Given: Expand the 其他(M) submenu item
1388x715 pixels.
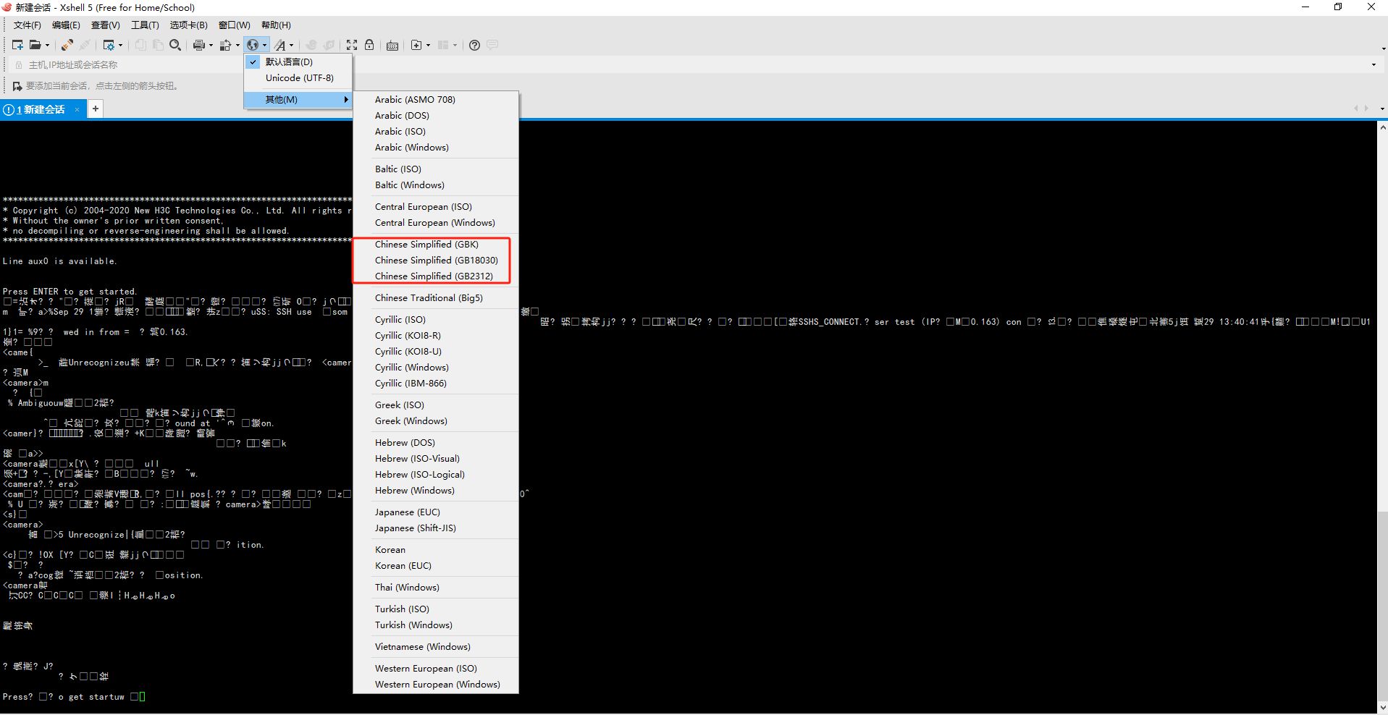Looking at the screenshot, I should click(x=298, y=99).
